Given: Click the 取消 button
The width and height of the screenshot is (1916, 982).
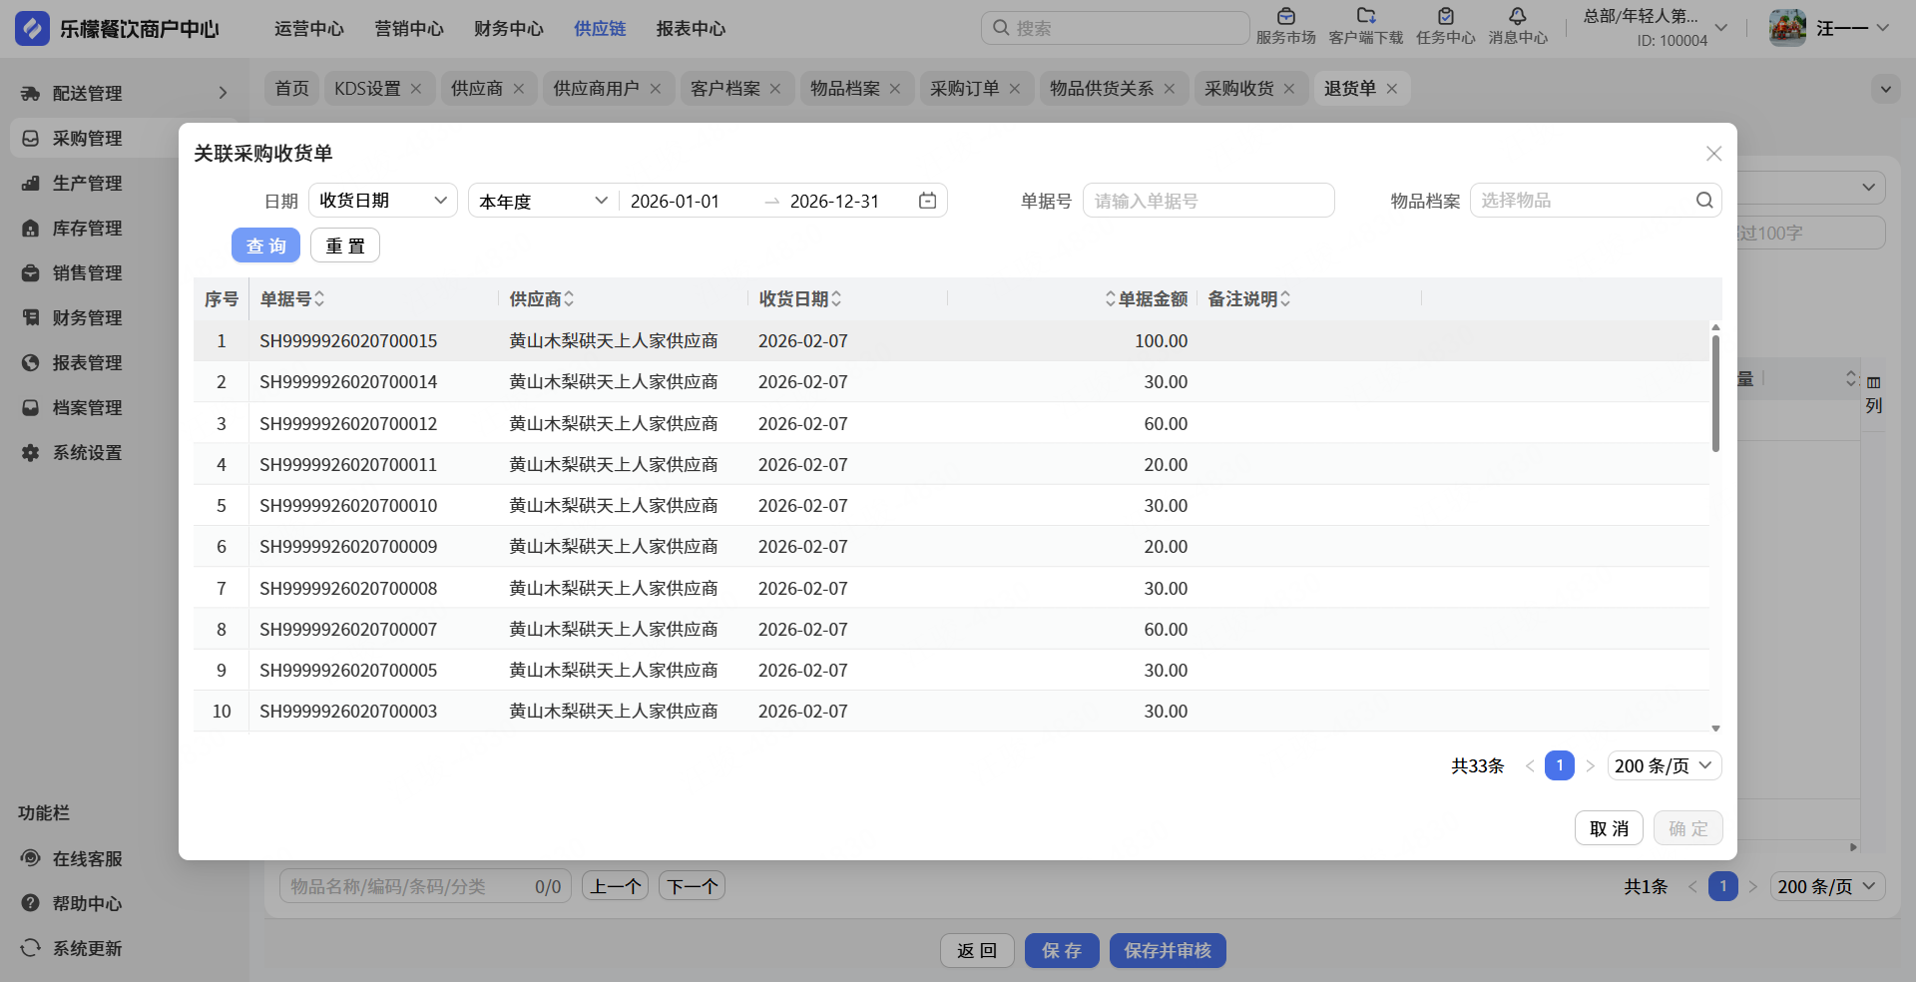Looking at the screenshot, I should click(1608, 828).
